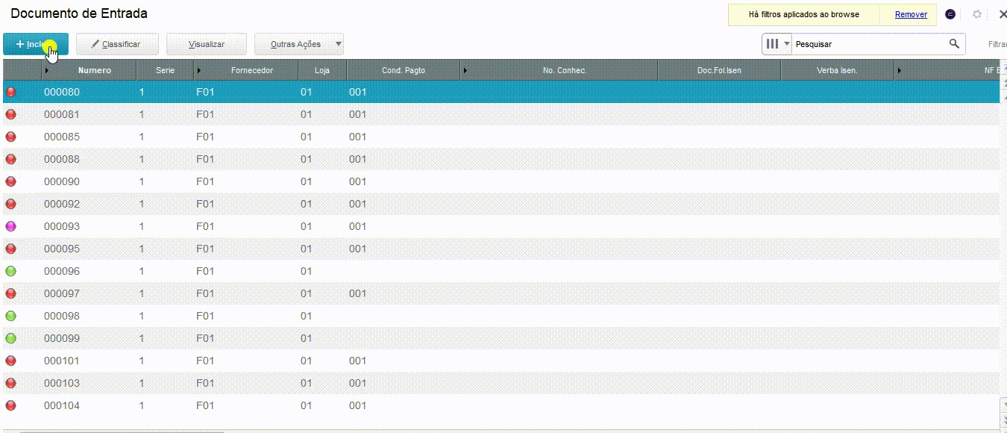Click the arrow before the Fornecedor column header
The image size is (1007, 433).
click(199, 70)
